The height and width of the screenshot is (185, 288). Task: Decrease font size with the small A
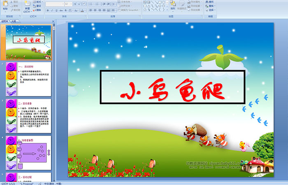(x=79, y=4)
